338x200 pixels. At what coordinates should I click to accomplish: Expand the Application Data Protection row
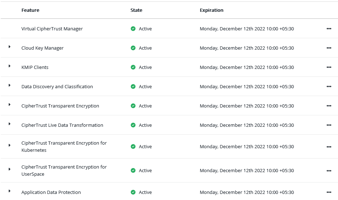click(x=10, y=191)
